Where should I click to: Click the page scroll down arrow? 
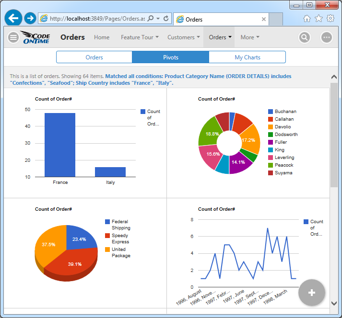(x=334, y=303)
